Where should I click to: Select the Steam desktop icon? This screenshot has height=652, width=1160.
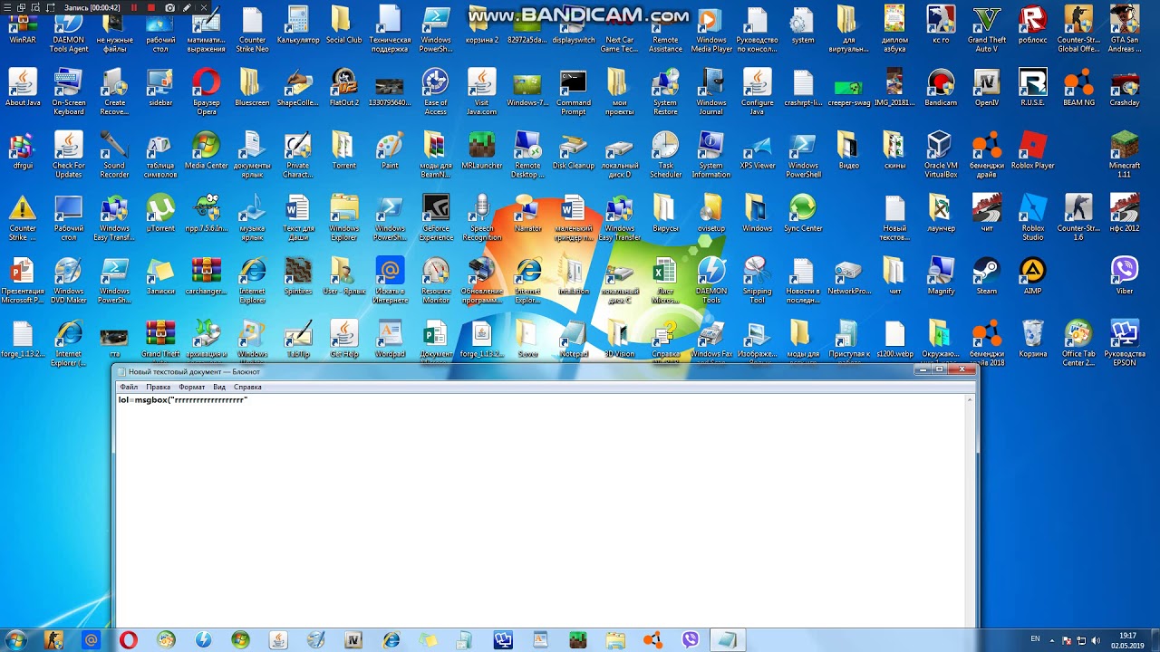(x=987, y=275)
